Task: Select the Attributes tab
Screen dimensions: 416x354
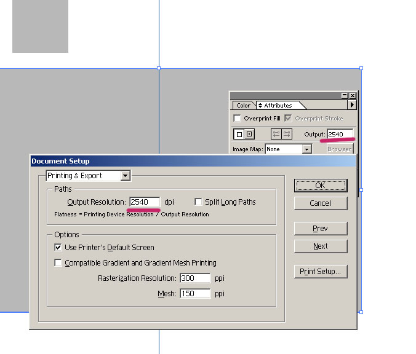Action: [x=278, y=106]
